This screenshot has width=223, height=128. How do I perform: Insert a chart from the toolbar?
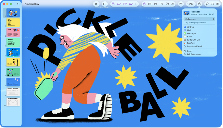pyautogui.click(x=155, y=4)
